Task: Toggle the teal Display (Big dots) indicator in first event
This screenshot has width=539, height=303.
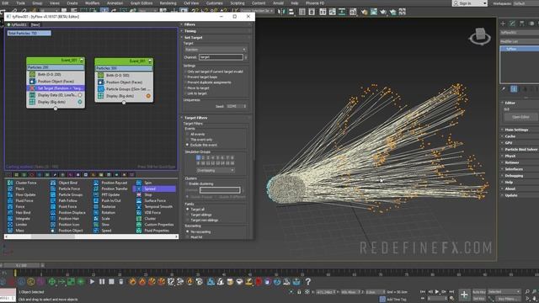Action: click(80, 102)
